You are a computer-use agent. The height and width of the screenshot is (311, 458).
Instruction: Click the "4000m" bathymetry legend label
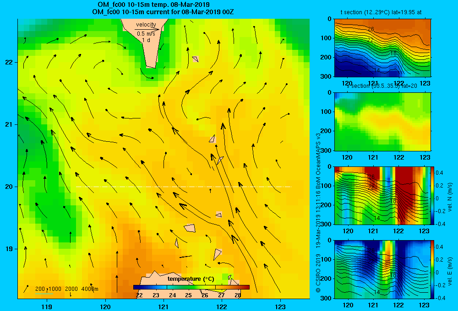click(90, 289)
